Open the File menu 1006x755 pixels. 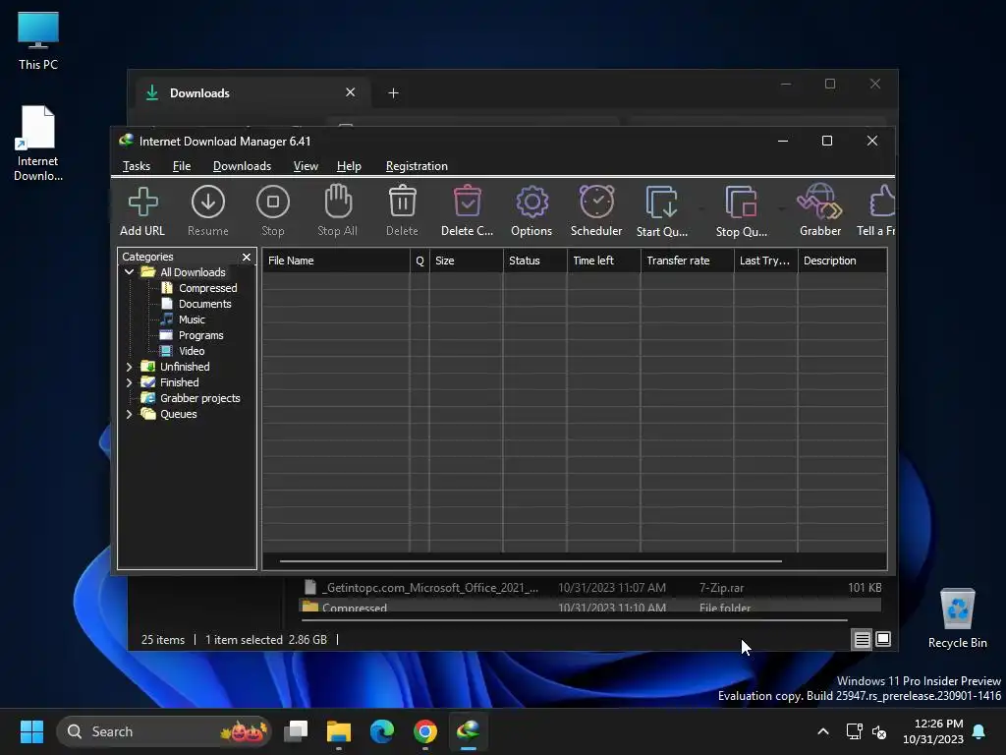(182, 166)
